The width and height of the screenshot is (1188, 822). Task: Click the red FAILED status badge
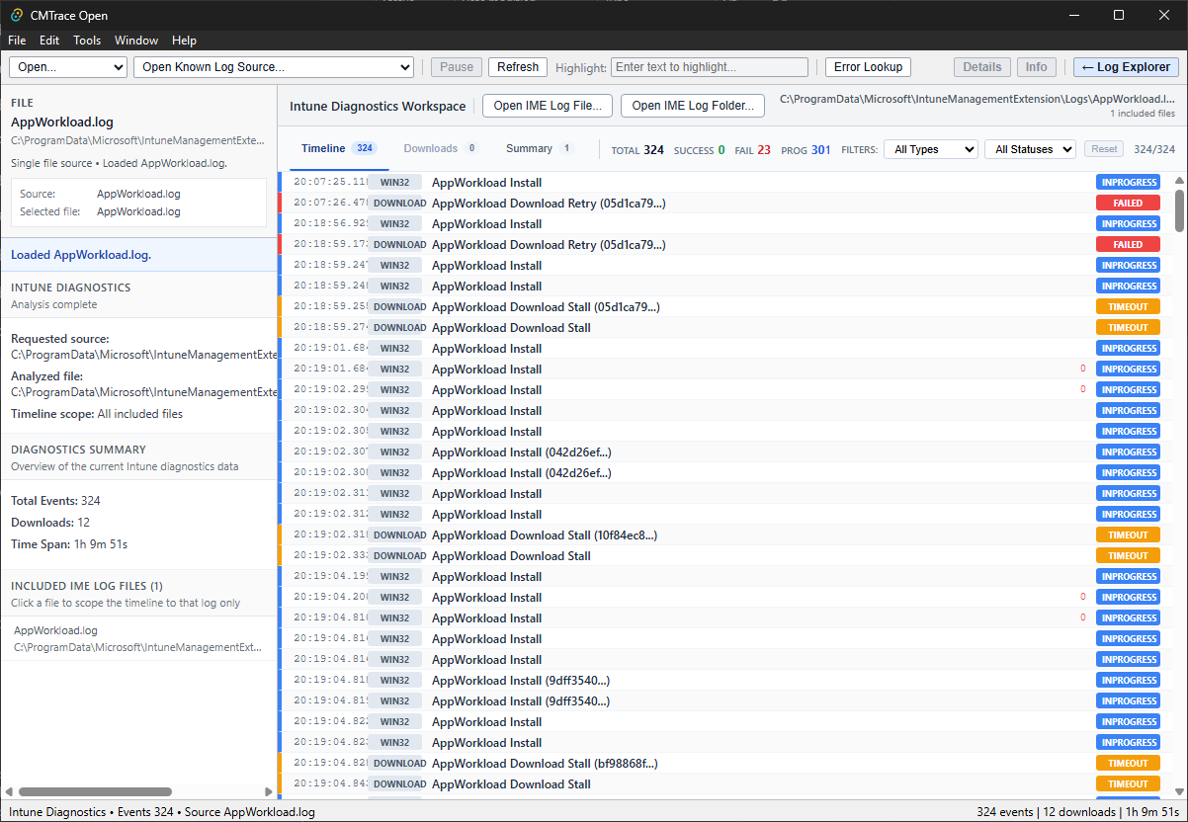[1128, 203]
